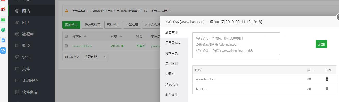This screenshot has height=102, width=339.
Task: Click 分类管理 button
Action: pyautogui.click(x=132, y=25)
